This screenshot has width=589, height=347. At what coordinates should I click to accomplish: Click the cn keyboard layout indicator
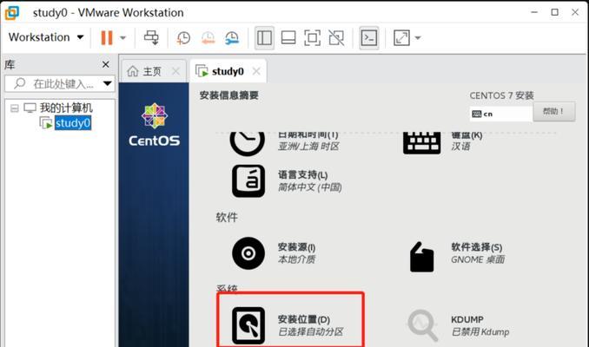[500, 114]
